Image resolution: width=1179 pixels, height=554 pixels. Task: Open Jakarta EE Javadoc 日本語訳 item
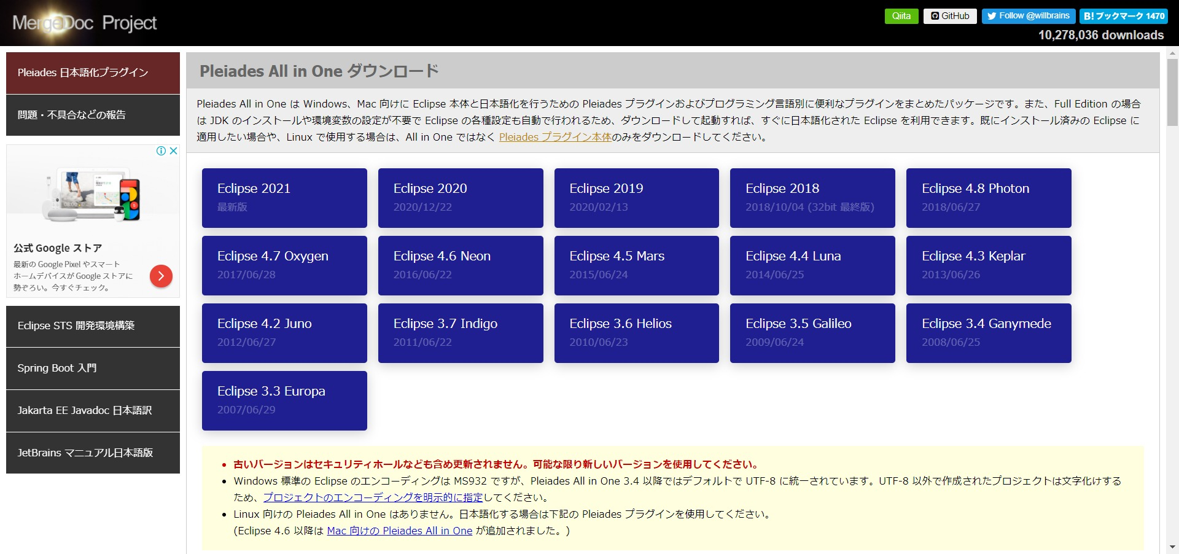click(x=93, y=411)
